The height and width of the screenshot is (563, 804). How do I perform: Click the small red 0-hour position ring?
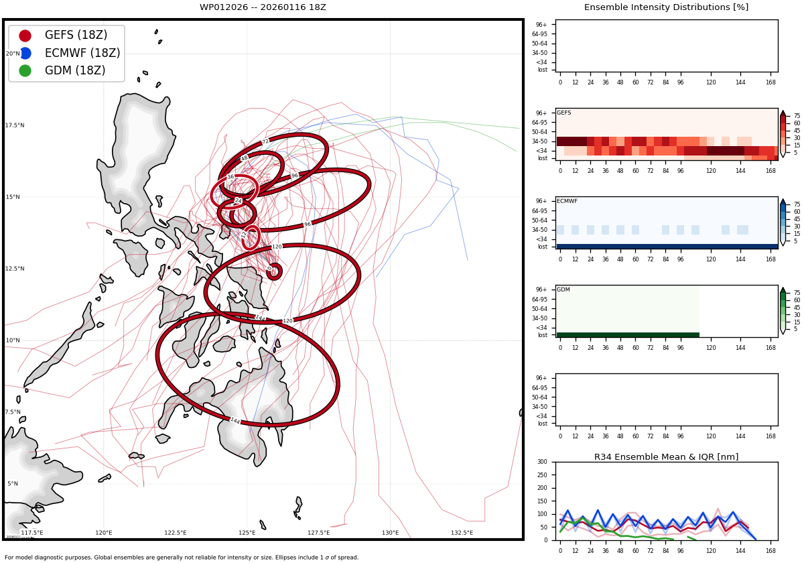(x=274, y=271)
